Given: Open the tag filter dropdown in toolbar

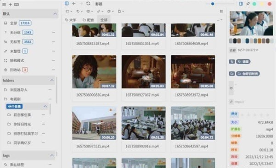Looking at the screenshot, I should 79,11.
